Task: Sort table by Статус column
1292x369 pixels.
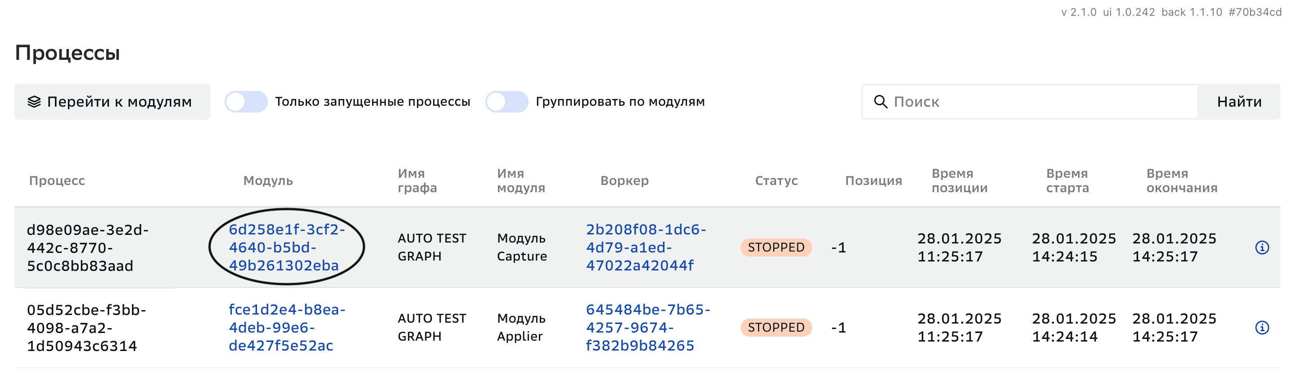Action: [x=776, y=180]
